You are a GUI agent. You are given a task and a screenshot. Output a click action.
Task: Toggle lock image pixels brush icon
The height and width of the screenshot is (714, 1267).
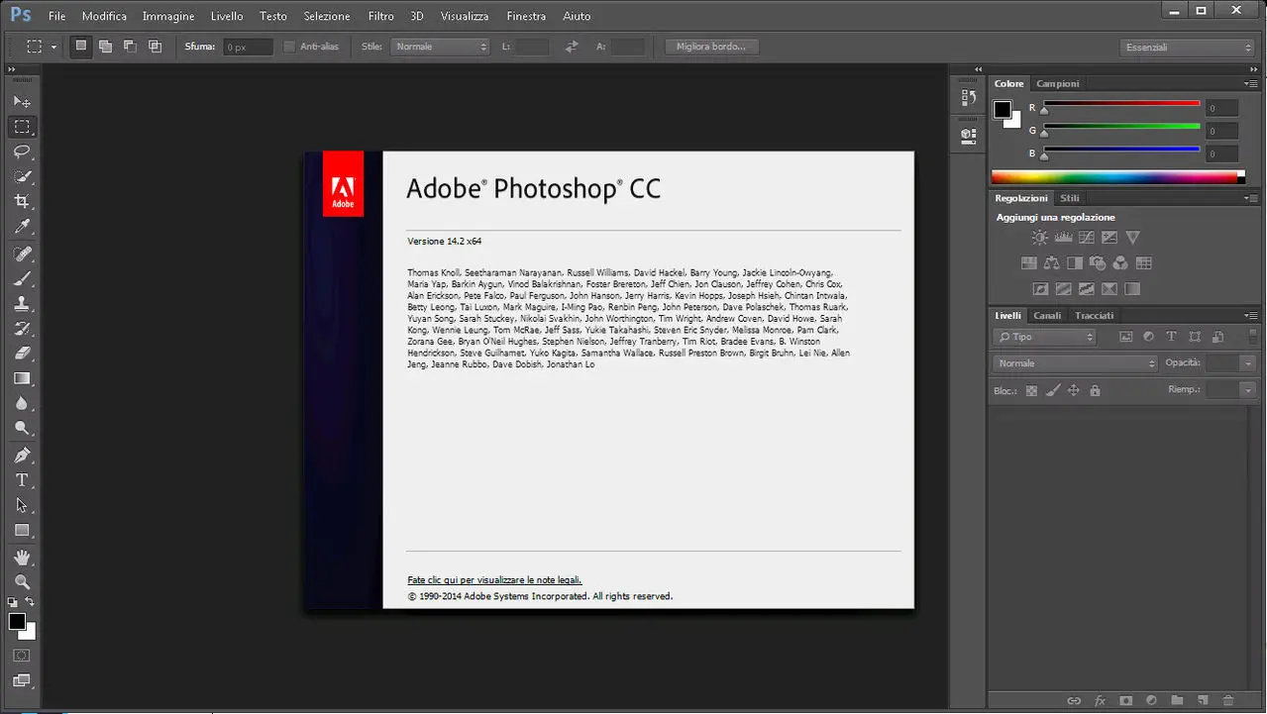click(1052, 390)
